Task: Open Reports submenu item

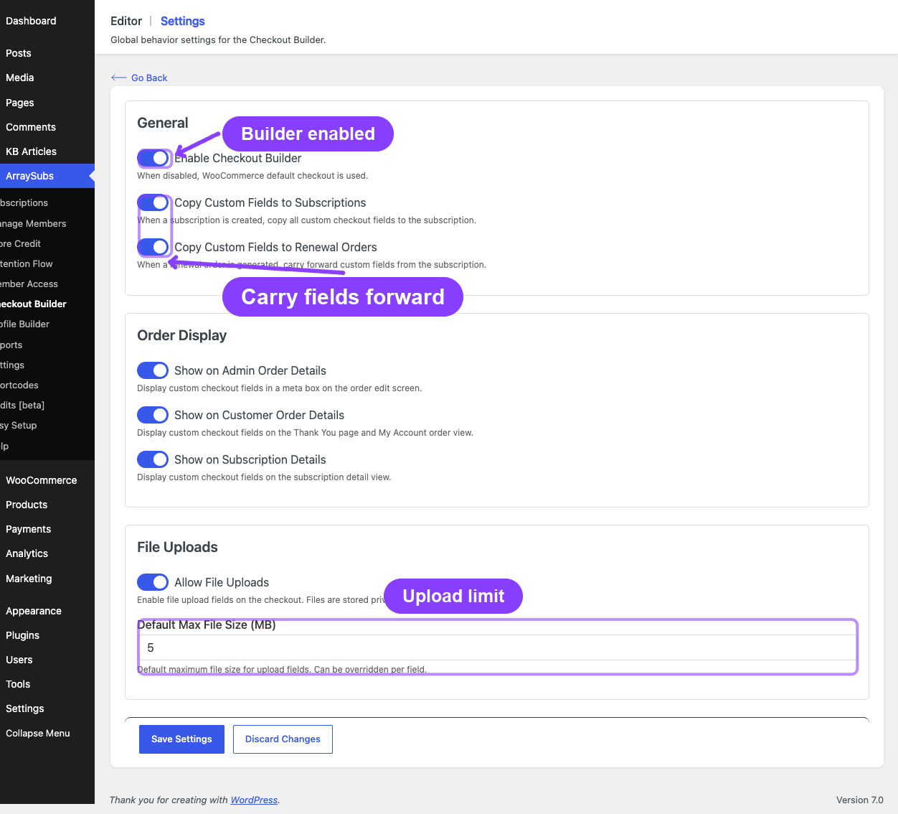Action: click(x=47, y=345)
